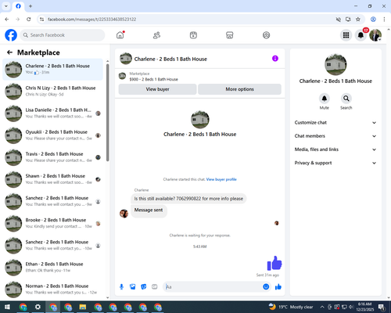Screen dimensions: 391x313
Task: Choose a sticker from the sticker icon
Action: (x=144, y=287)
